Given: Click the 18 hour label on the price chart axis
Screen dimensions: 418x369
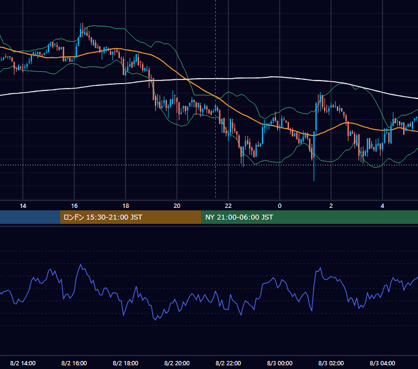Looking at the screenshot, I should coord(125,206).
